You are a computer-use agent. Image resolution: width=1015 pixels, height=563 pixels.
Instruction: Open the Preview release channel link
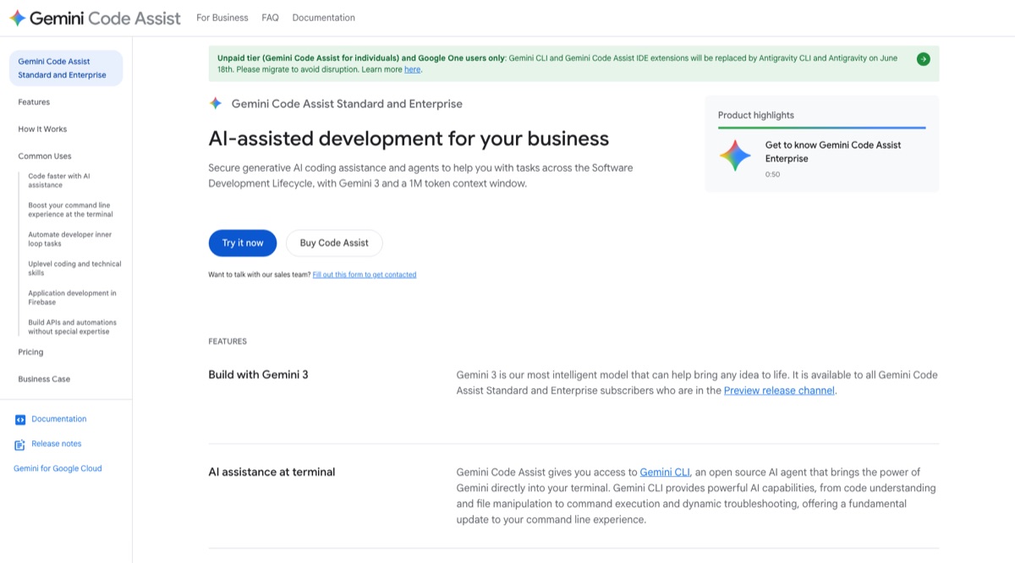[779, 391]
